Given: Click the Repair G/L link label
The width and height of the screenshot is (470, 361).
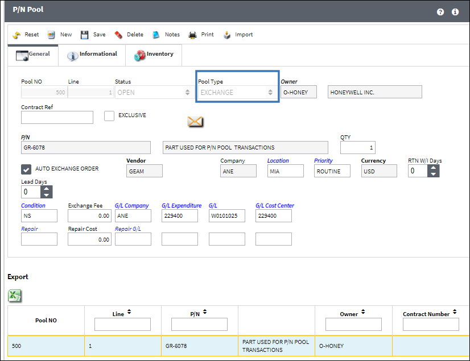Looking at the screenshot, I should pyautogui.click(x=128, y=229).
